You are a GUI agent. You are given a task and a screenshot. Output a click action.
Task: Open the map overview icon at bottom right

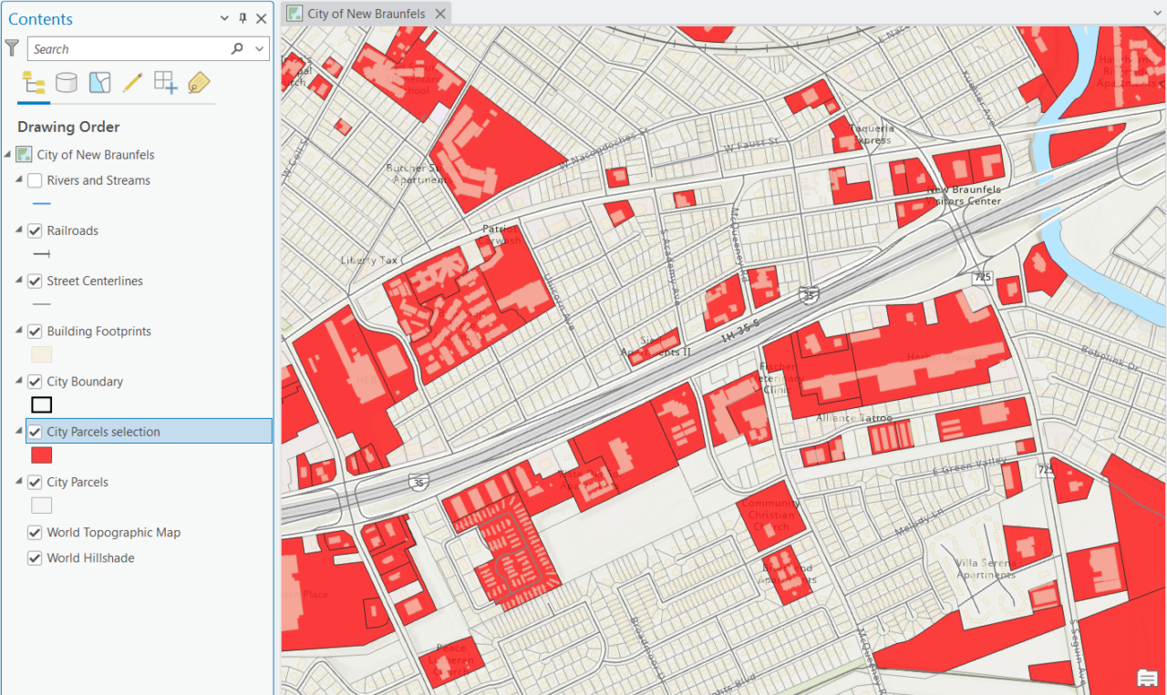1146,678
